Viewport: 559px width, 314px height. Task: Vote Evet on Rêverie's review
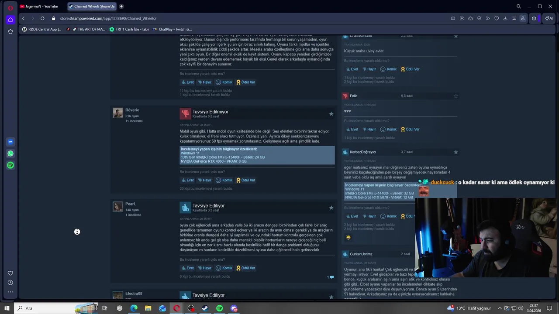click(188, 180)
